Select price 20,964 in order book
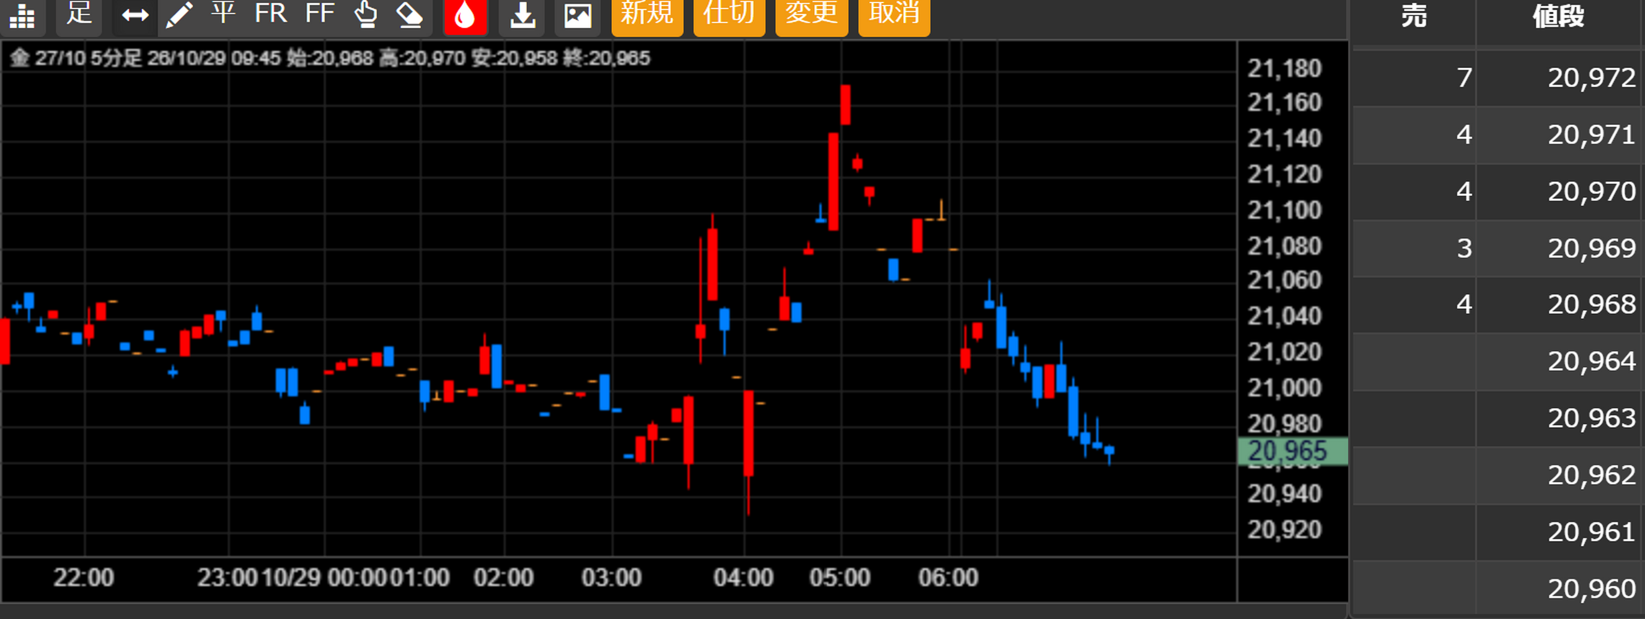This screenshot has height=619, width=1645. (1591, 361)
